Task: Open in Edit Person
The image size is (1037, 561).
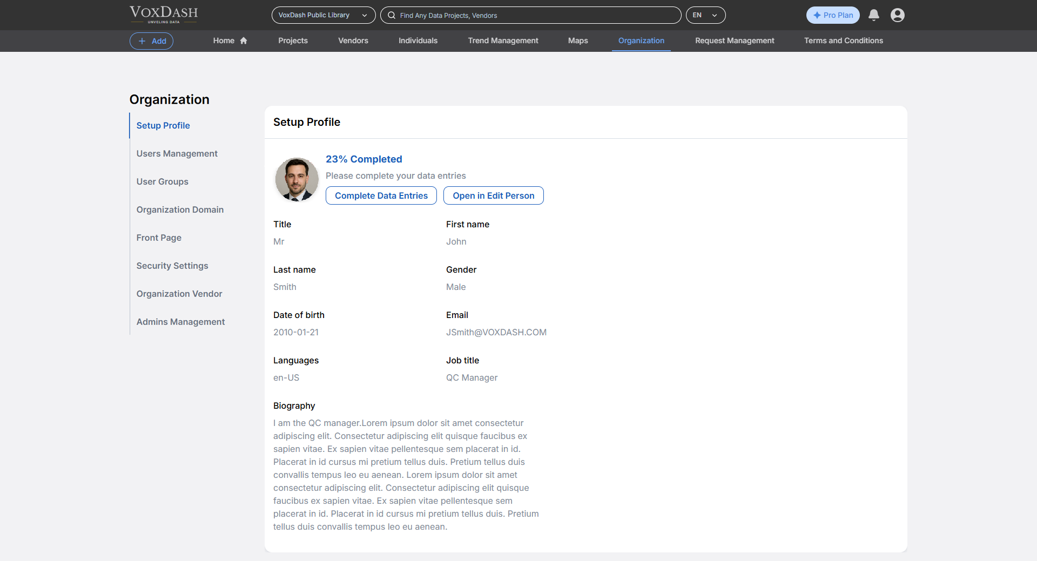Action: 493,195
